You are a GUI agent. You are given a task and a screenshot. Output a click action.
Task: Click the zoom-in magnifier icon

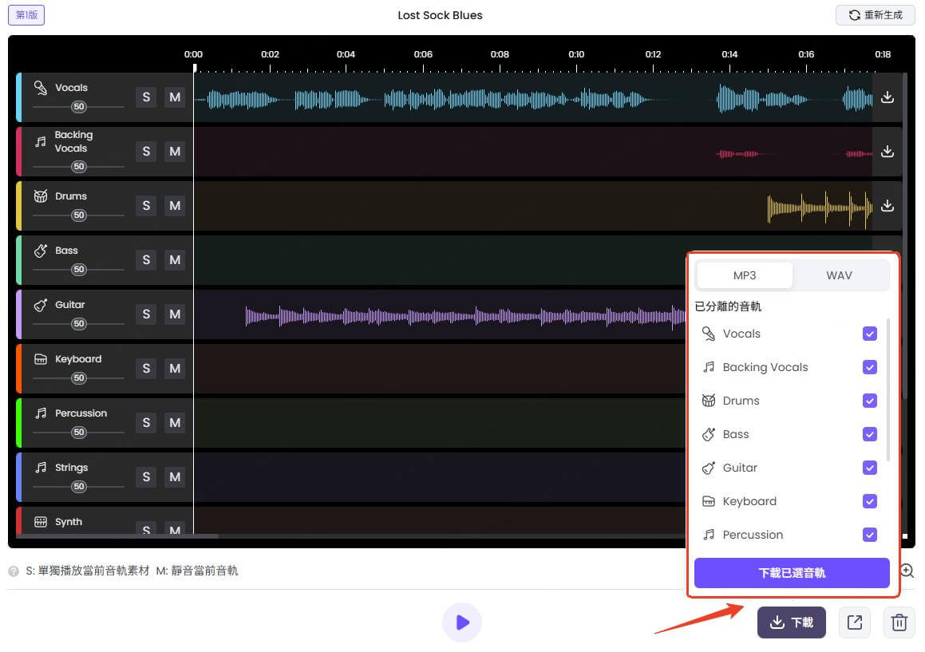[907, 571]
